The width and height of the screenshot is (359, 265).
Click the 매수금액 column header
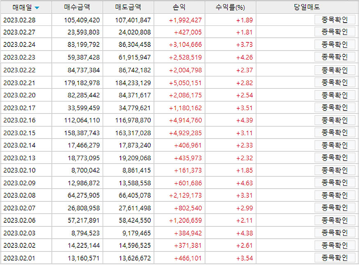point(77,7)
